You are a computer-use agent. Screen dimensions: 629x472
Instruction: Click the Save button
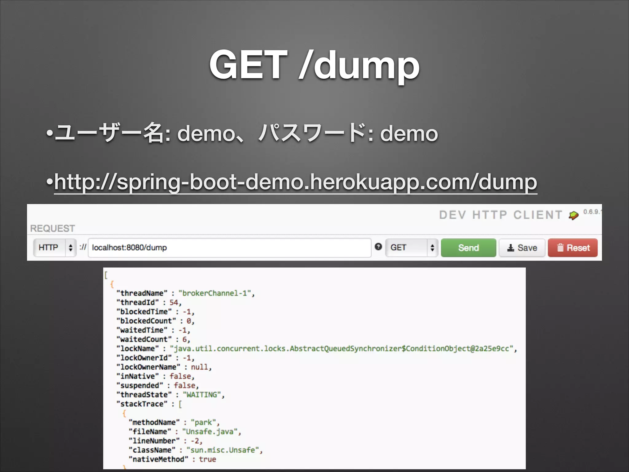tap(522, 248)
